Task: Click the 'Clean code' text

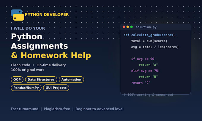Action: click(x=20, y=65)
